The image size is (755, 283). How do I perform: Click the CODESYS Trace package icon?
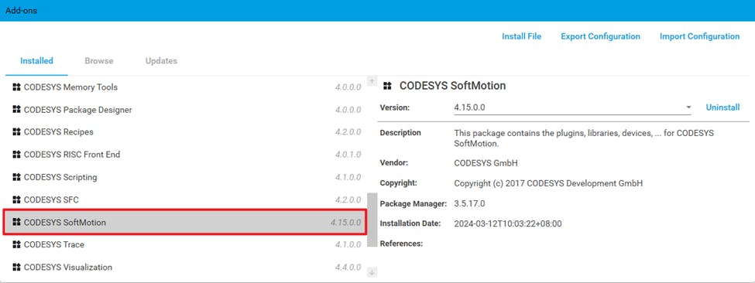tap(17, 244)
